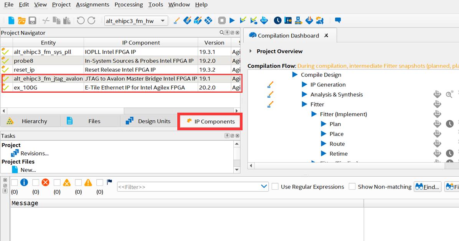Click the Cut scissors toolbar icon

tap(46, 20)
